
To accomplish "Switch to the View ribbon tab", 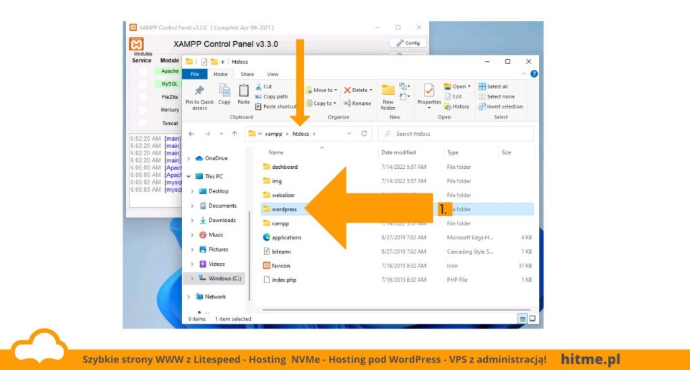I will coord(273,74).
